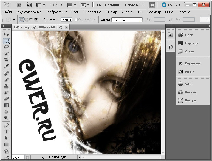Select the Pen tool
The image size is (212, 161).
[6, 125]
